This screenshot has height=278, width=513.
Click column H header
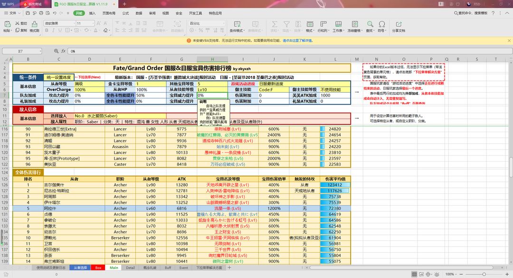[212, 59]
